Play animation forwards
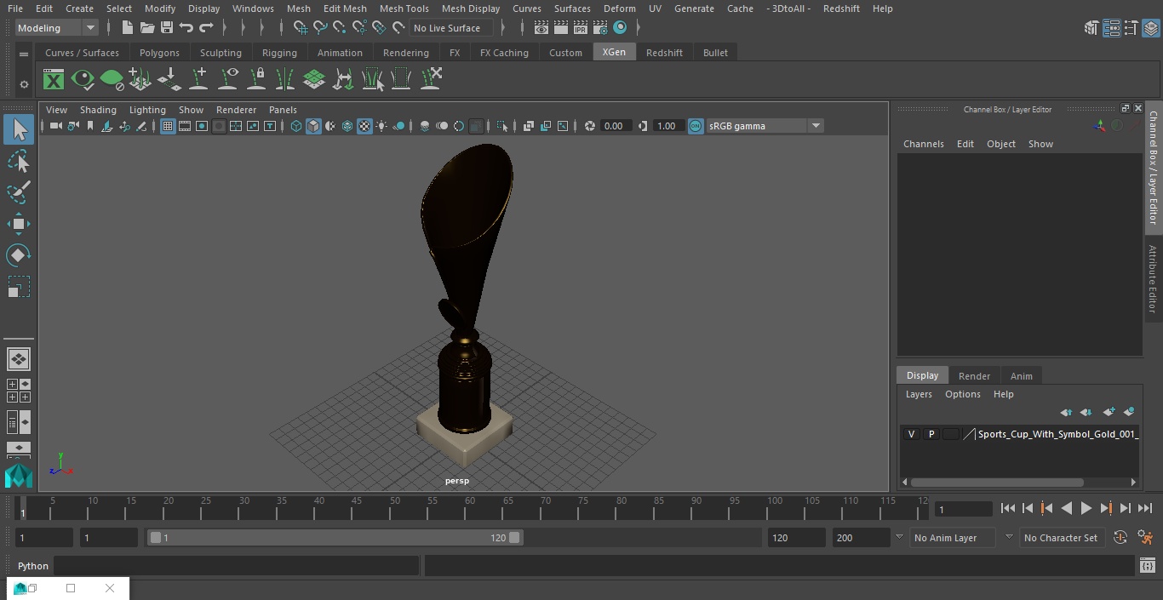 (1086, 508)
